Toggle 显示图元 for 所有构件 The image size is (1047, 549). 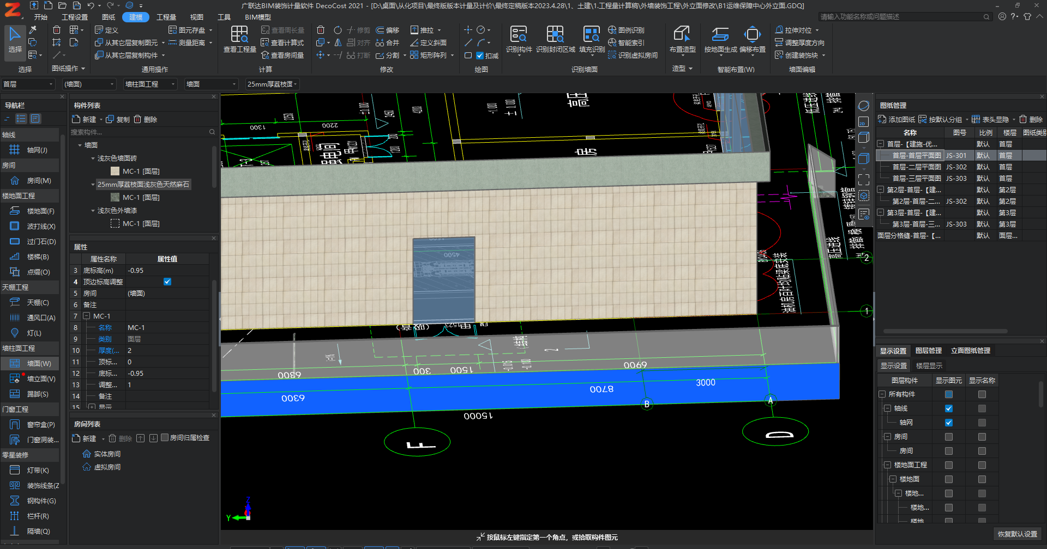[x=949, y=394]
